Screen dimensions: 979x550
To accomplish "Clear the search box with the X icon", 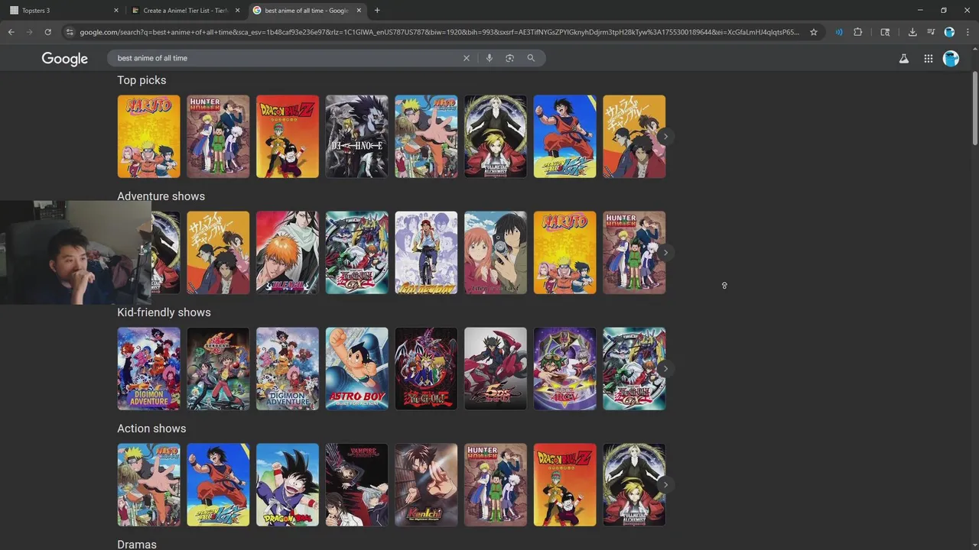I will pos(467,58).
